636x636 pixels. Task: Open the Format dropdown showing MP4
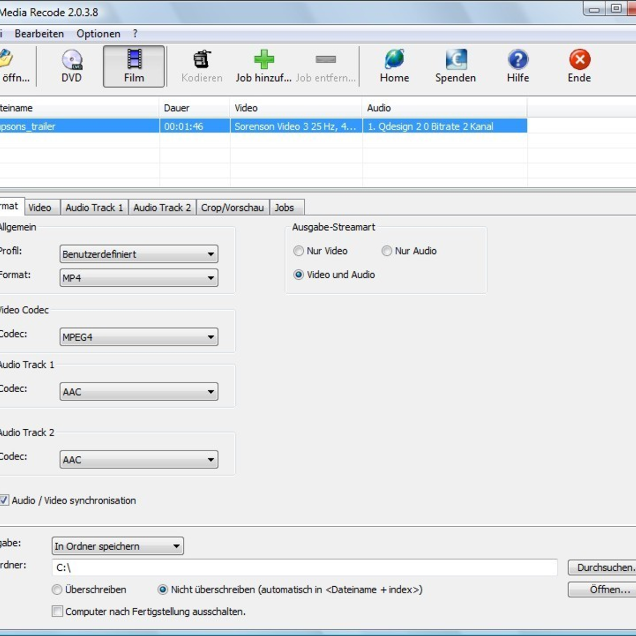click(x=139, y=278)
